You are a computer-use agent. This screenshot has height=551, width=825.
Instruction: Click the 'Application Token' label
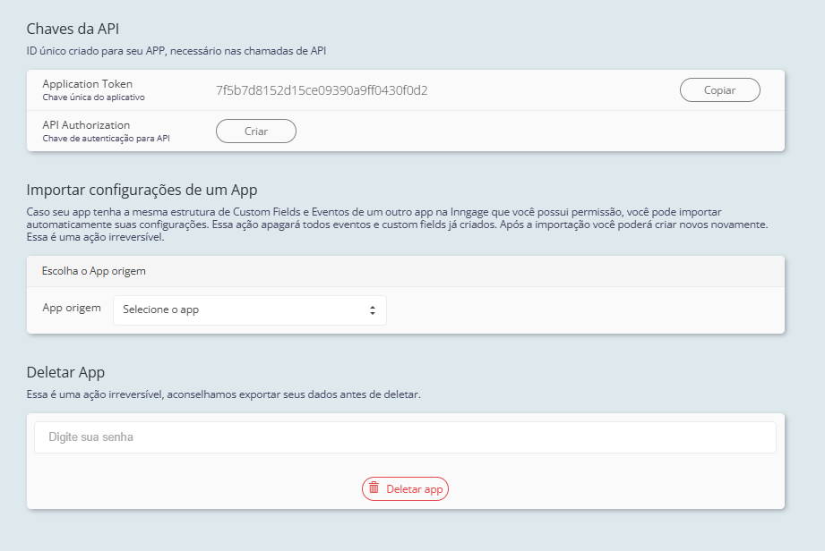87,84
